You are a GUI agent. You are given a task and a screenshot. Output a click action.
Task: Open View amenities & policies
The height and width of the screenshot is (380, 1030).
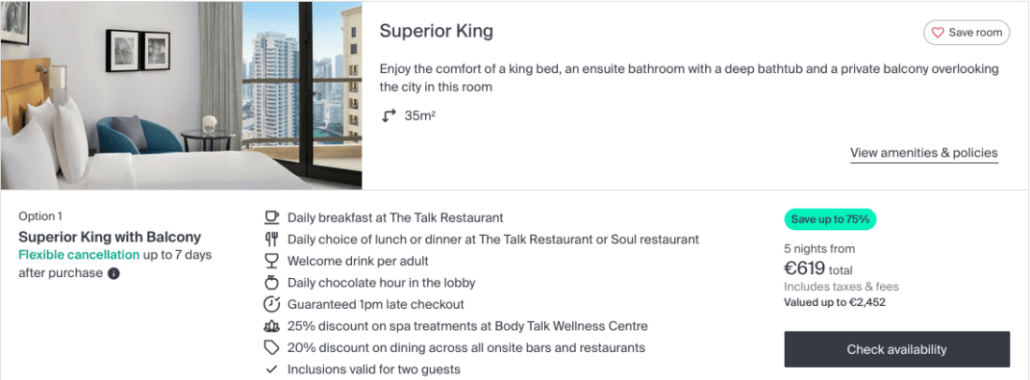click(x=923, y=153)
